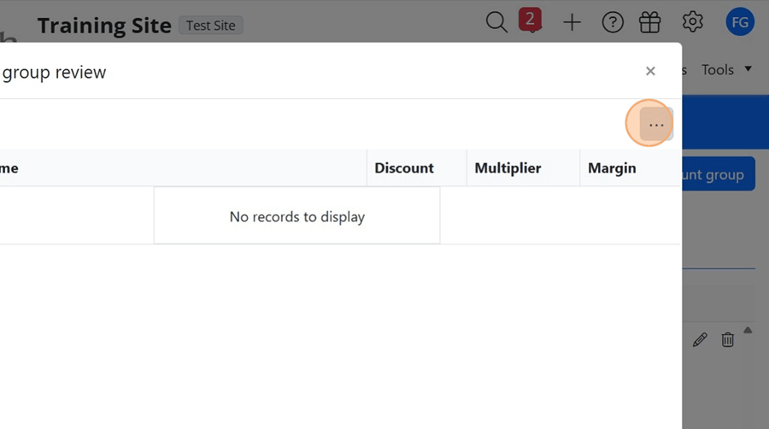Viewport: 769px width, 429px height.
Task: Open the Tools menu item
Action: 718,69
